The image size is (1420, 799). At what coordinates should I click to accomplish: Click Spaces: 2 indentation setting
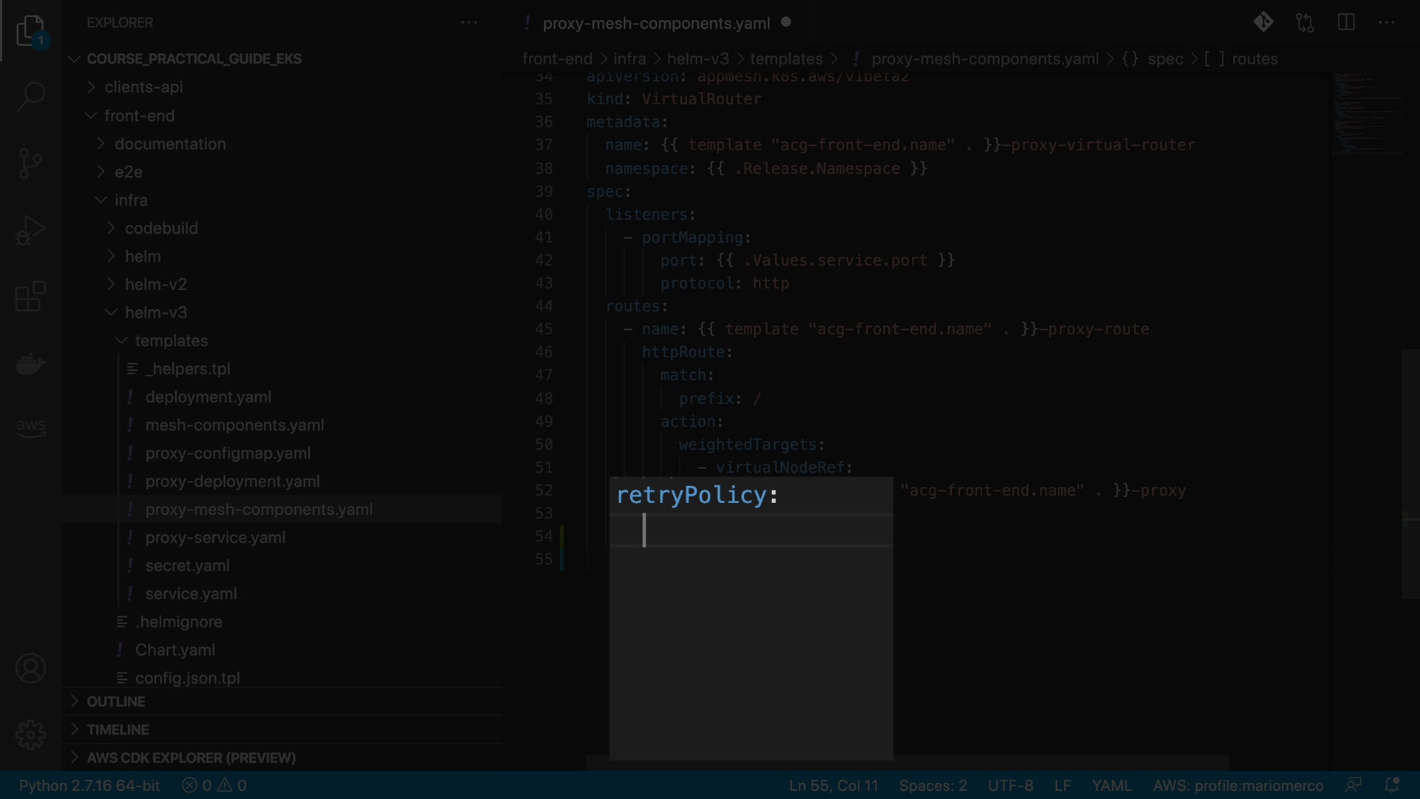tap(933, 786)
